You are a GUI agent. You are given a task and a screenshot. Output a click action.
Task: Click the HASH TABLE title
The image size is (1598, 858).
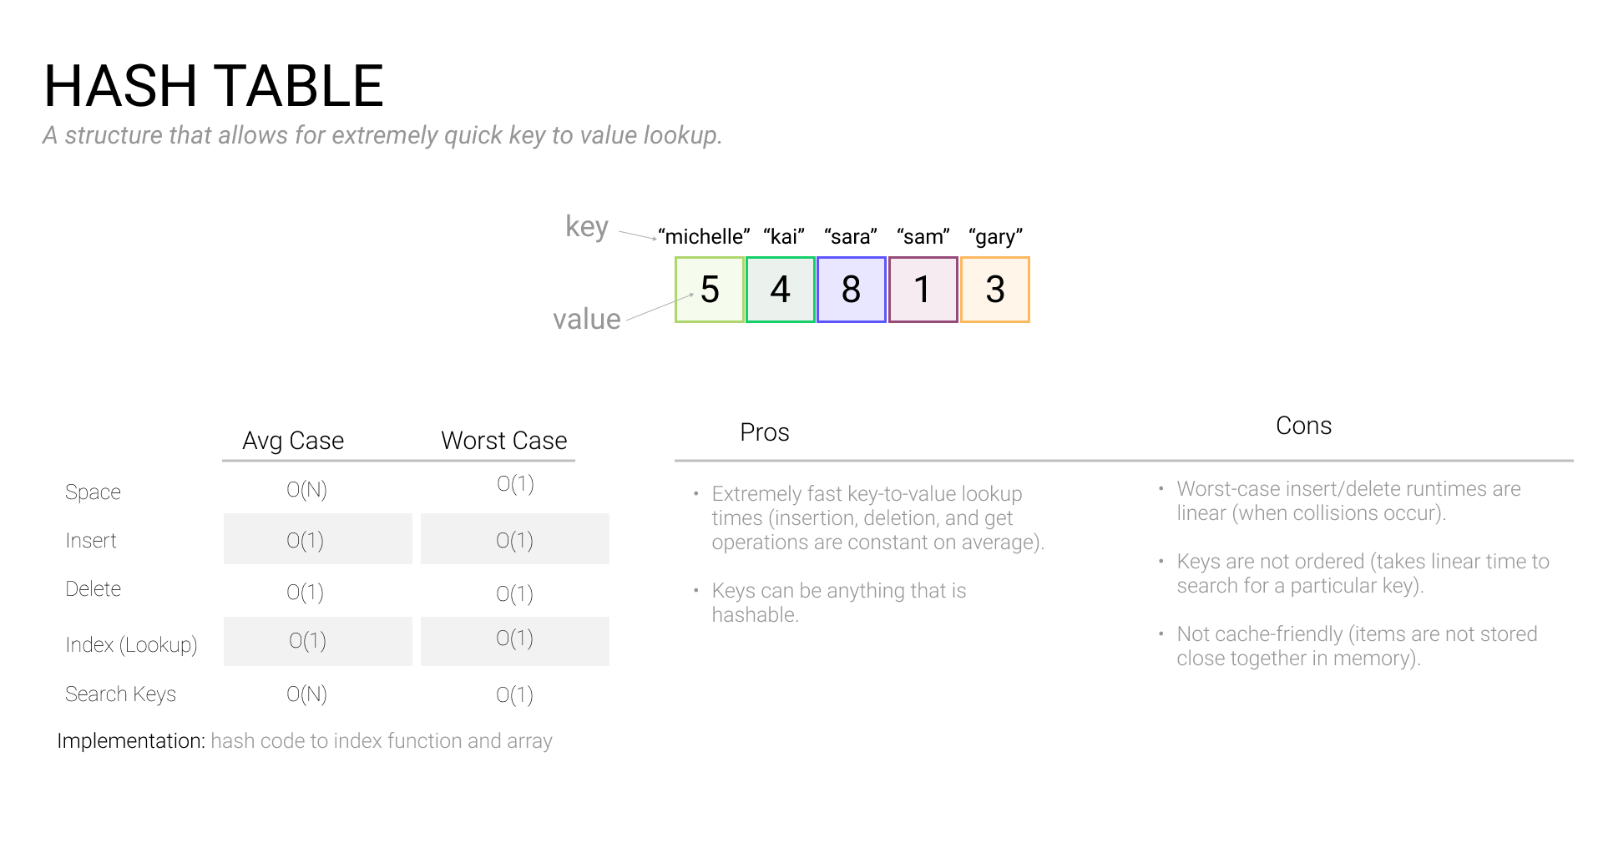[214, 86]
